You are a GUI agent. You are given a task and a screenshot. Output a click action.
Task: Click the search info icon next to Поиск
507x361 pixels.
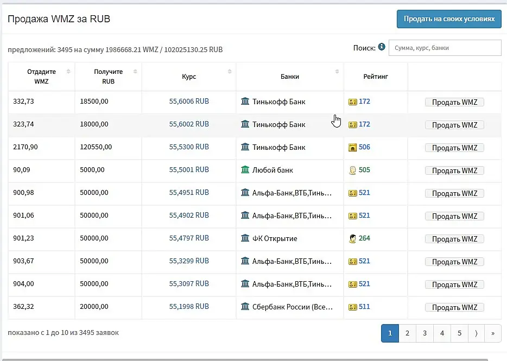point(382,47)
